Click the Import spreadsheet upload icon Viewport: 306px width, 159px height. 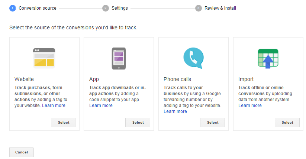click(x=268, y=59)
